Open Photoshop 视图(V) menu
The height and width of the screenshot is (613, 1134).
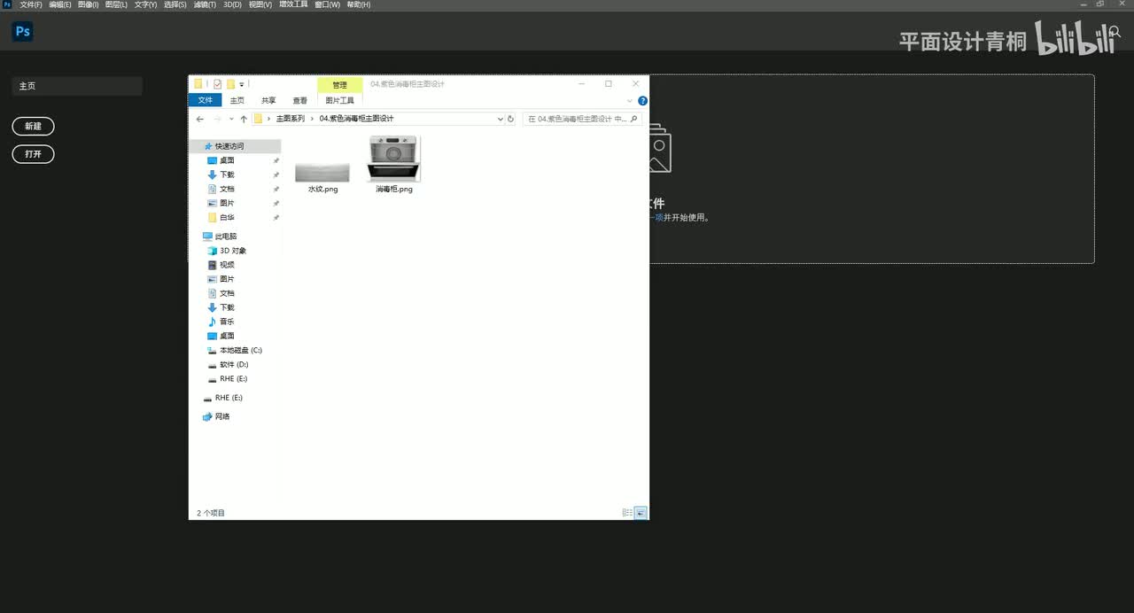point(260,4)
